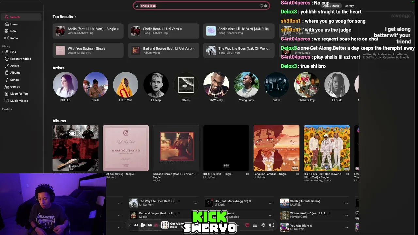The width and height of the screenshot is (418, 235).
Task: Open the XO TOUR Llif3 black album cover
Action: (x=226, y=148)
